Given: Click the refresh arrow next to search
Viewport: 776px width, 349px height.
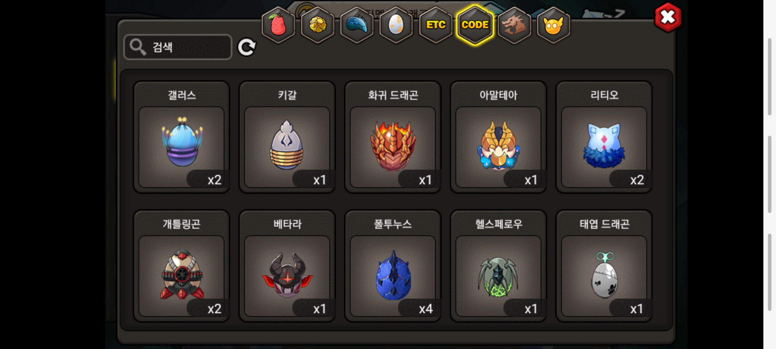Looking at the screenshot, I should [x=247, y=48].
